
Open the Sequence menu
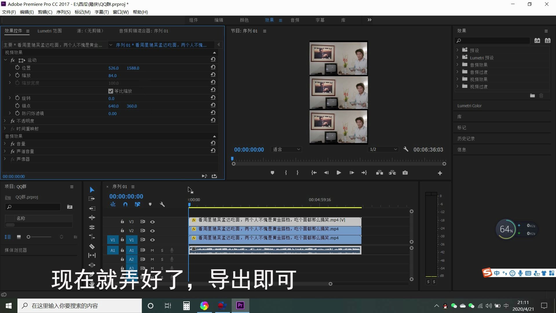click(x=63, y=12)
